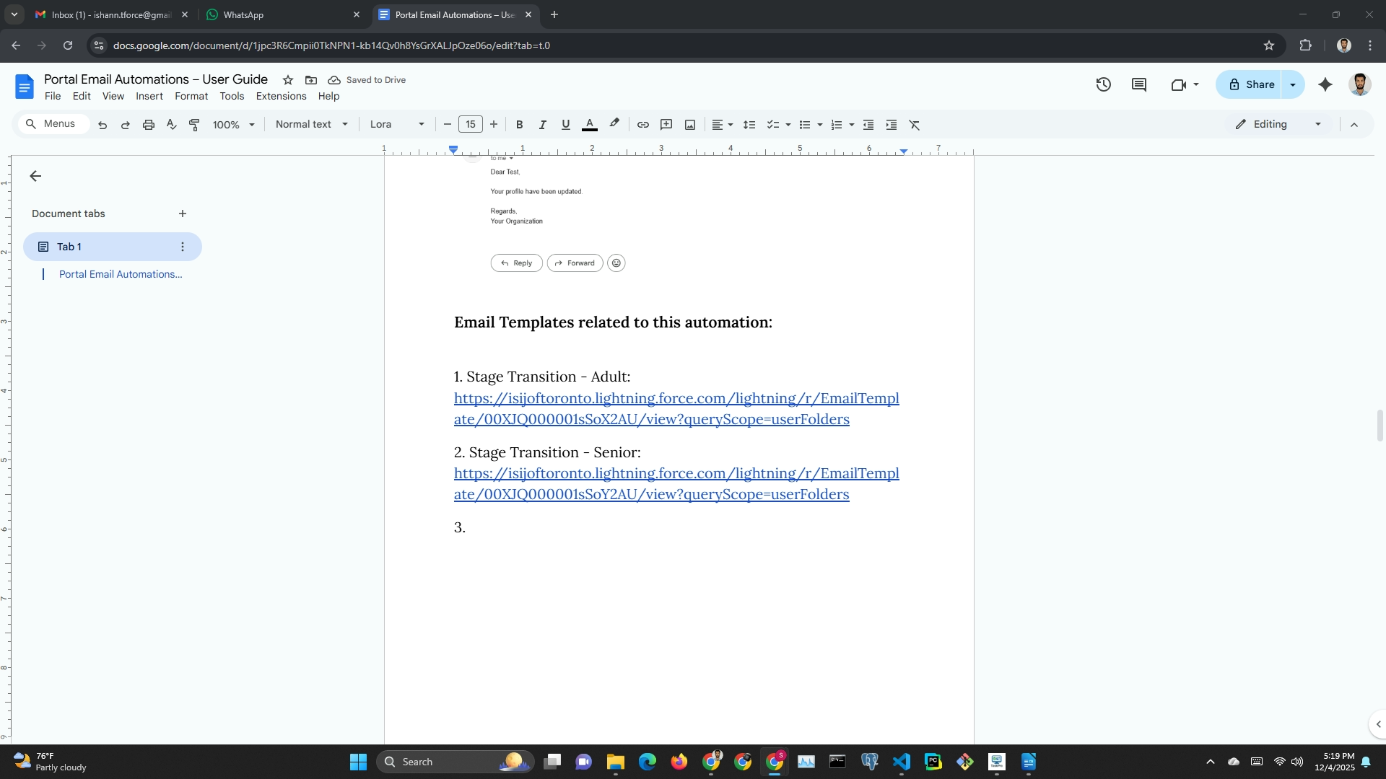1386x779 pixels.
Task: Open the comments icon
Action: pyautogui.click(x=1139, y=84)
